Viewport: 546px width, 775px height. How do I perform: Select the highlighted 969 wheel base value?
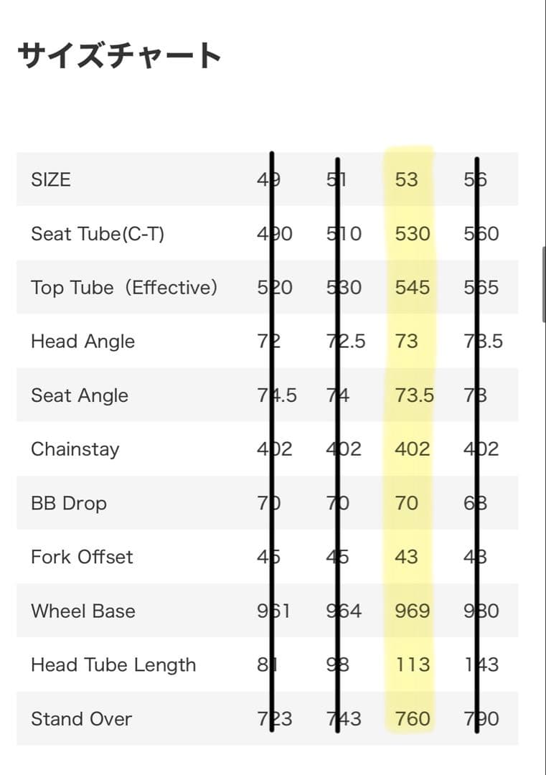click(413, 611)
